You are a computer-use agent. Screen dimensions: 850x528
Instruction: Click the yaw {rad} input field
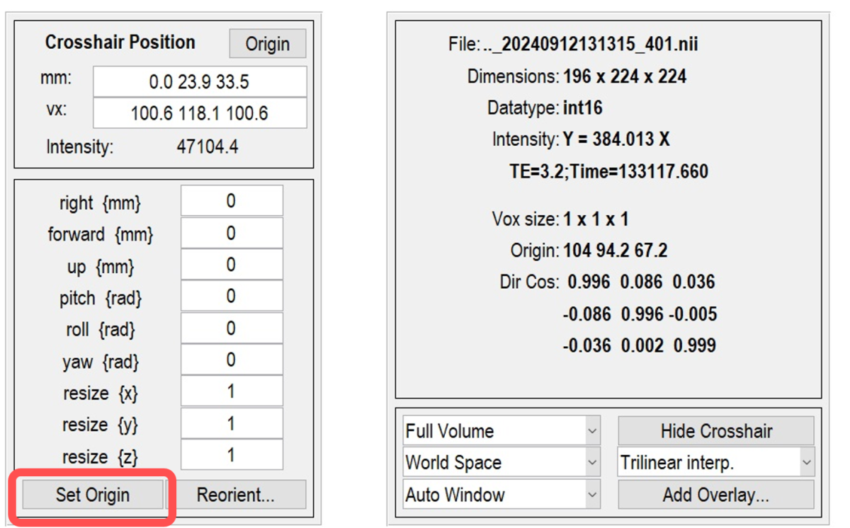232,360
